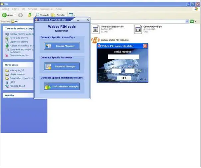Collapse 'Tareas de archivo y carpetas' header
Viewport: 201px width, 168px height.
[18, 29]
